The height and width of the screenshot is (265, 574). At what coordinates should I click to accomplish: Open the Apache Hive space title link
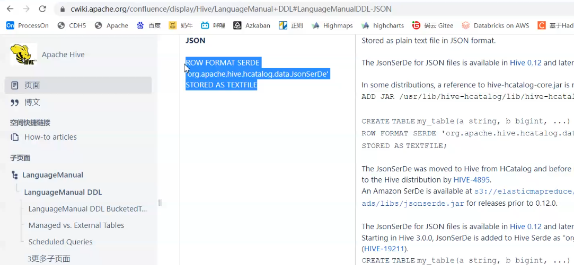coord(63,54)
